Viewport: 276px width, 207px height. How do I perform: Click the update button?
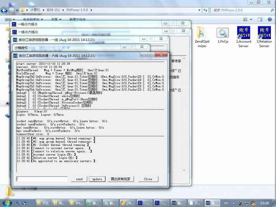[97, 179]
